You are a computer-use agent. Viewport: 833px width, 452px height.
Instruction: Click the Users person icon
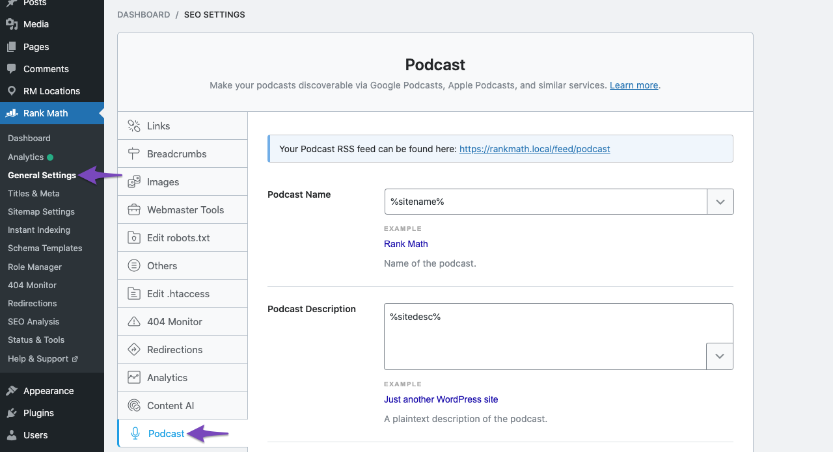tap(12, 435)
